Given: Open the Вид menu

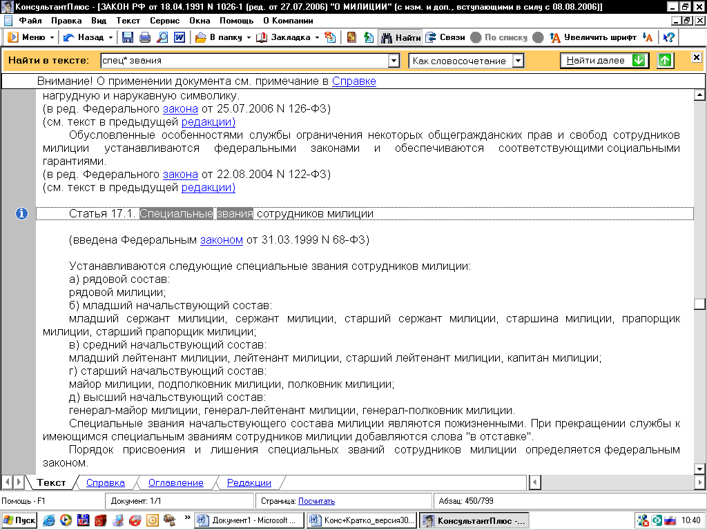Looking at the screenshot, I should coord(99,21).
